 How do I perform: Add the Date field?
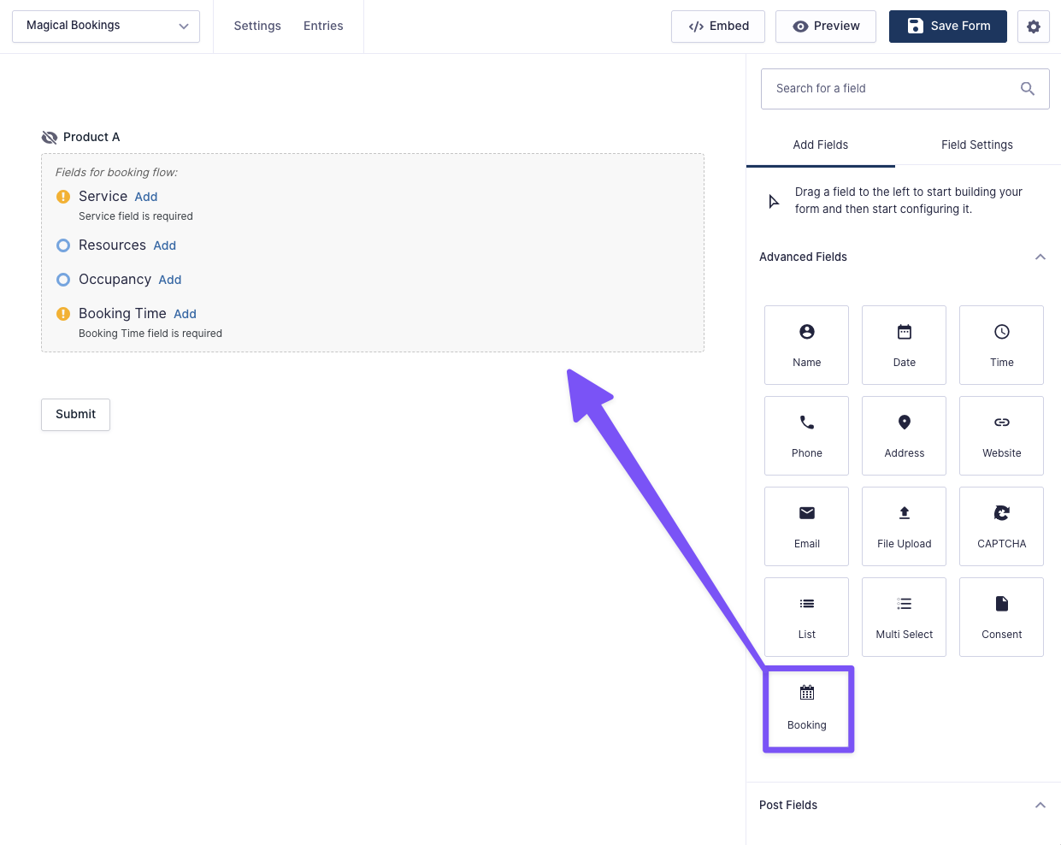pyautogui.click(x=904, y=345)
